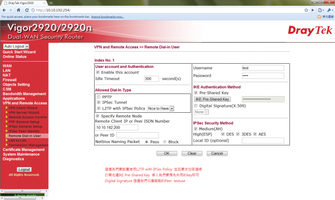The width and height of the screenshot is (335, 200).
Task: Open Online Status in sidebar
Action: pyautogui.click(x=15, y=56)
